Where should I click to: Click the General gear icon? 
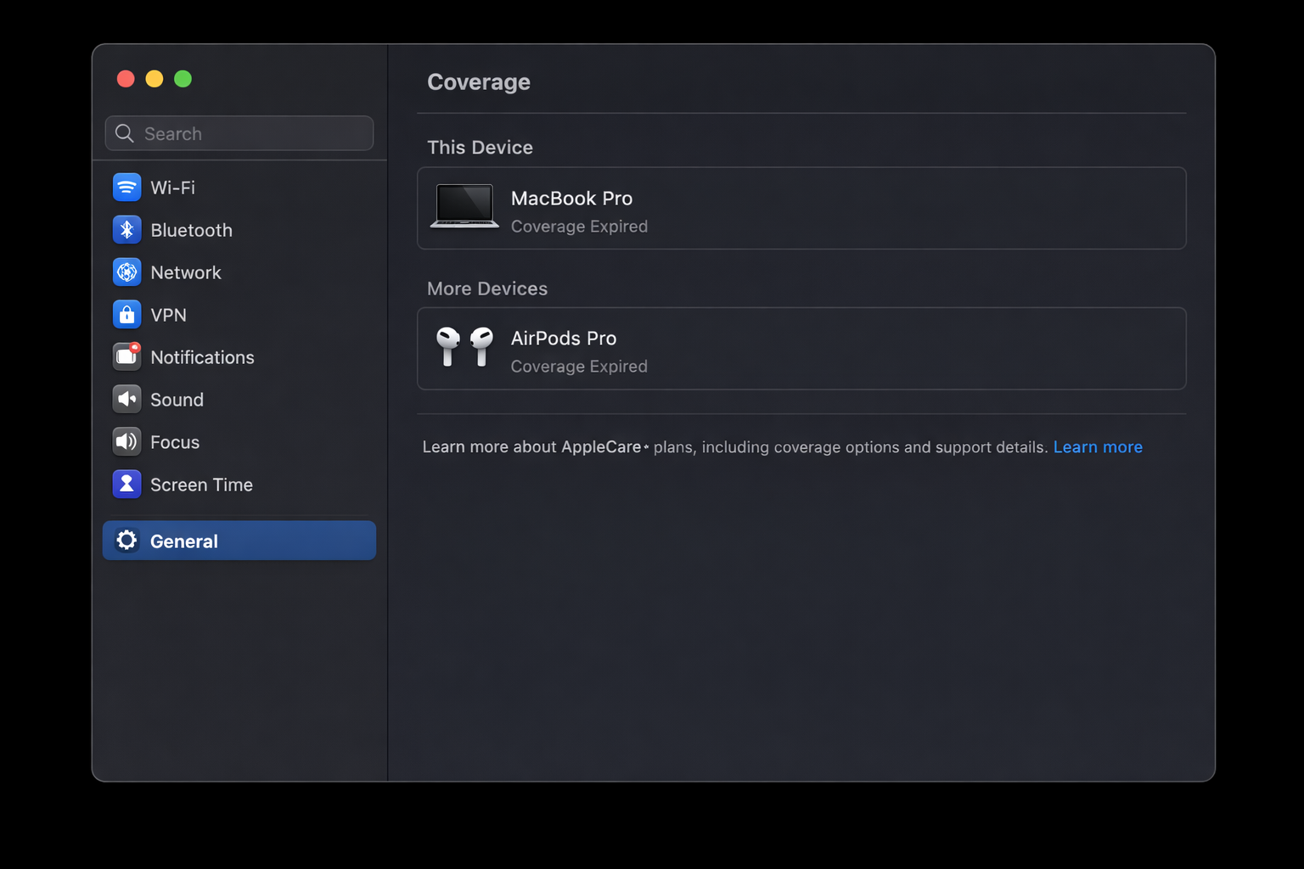pyautogui.click(x=126, y=541)
